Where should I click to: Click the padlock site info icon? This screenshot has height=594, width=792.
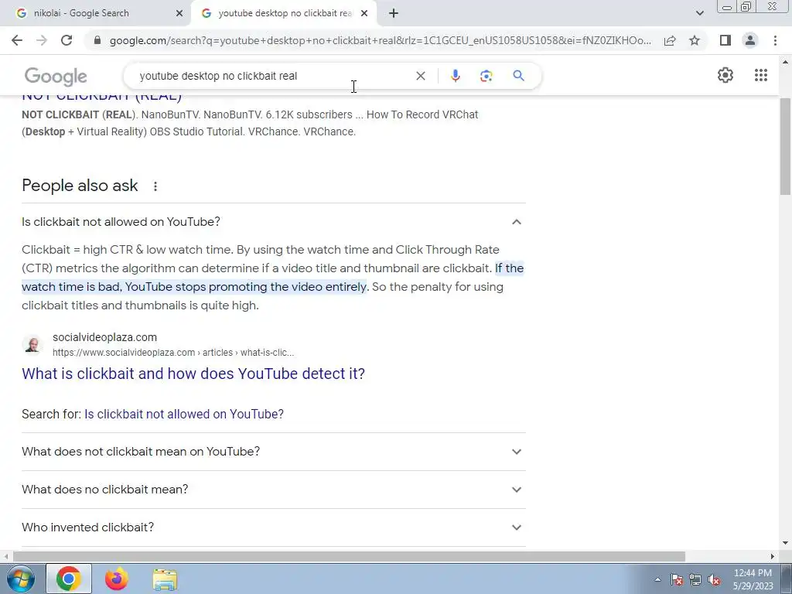point(97,40)
